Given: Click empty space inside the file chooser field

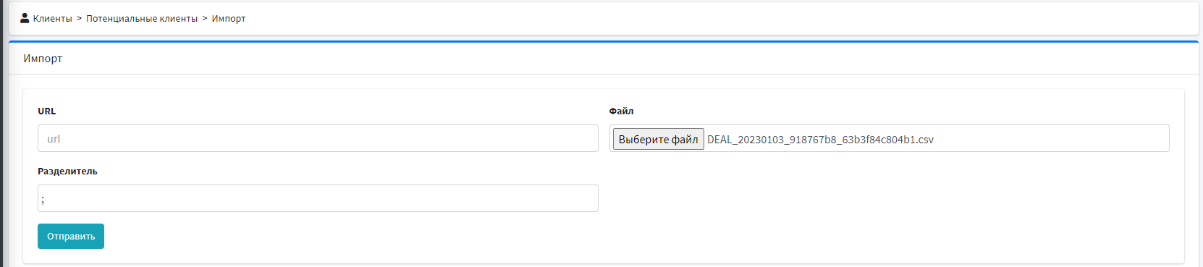Looking at the screenshot, I should (1050, 139).
